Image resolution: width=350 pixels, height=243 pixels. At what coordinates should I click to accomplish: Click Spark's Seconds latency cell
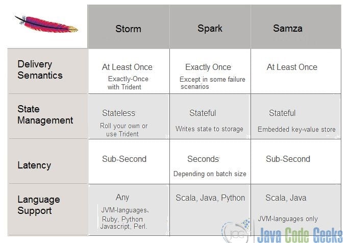(x=210, y=161)
